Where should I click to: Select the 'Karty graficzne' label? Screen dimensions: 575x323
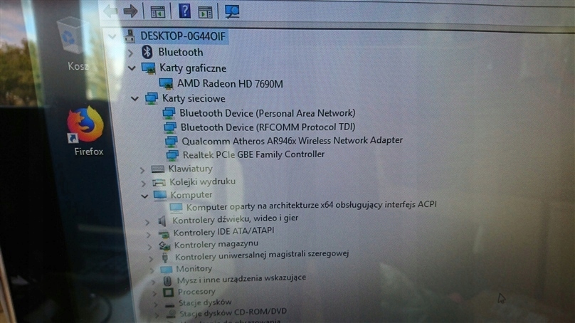[193, 68]
